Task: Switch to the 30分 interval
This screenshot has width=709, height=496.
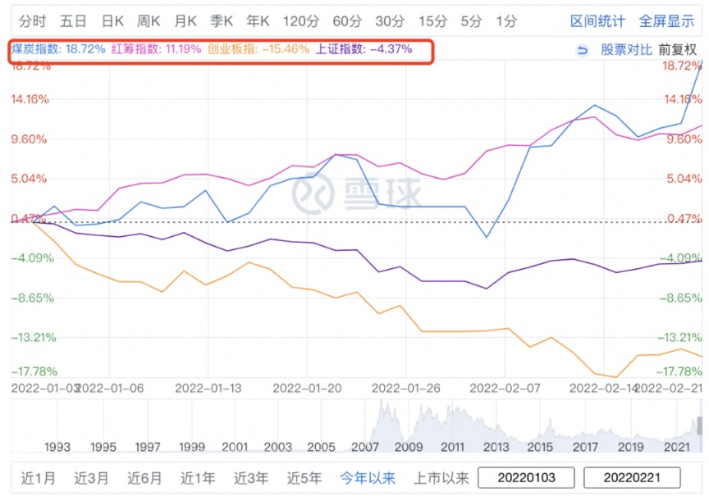Action: pyautogui.click(x=390, y=21)
